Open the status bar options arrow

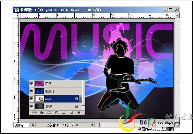click(x=92, y=125)
